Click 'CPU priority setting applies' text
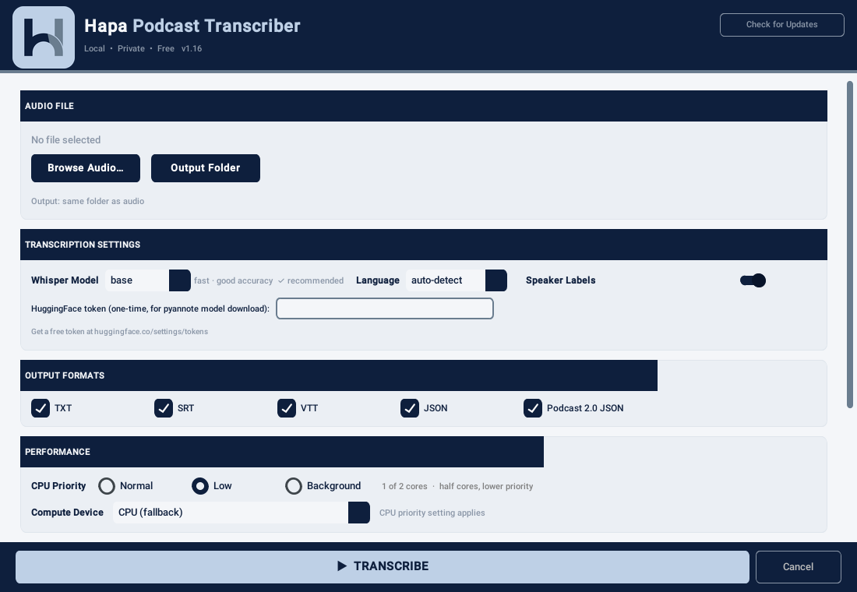 (432, 513)
